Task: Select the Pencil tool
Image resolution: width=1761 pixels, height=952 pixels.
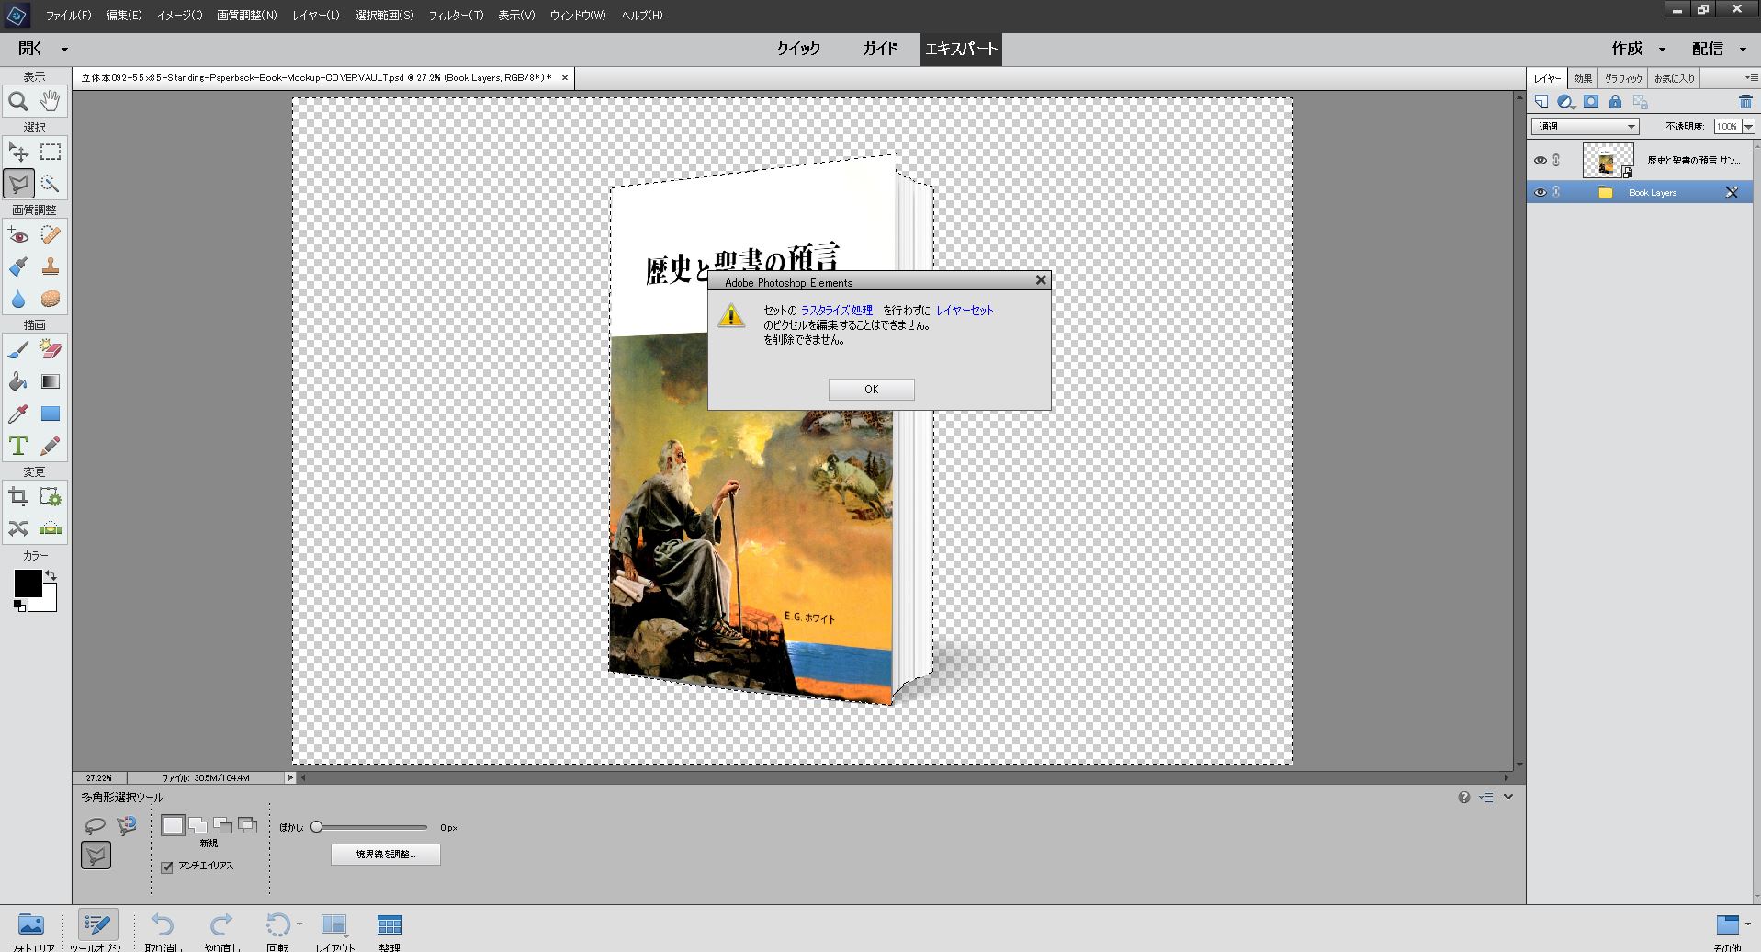Action: (51, 446)
